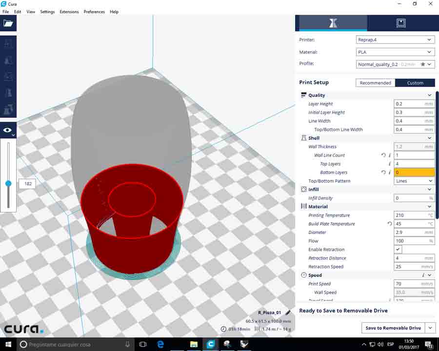
Task: Switch to the Prepare (print setup) tab icon
Action: (x=333, y=23)
